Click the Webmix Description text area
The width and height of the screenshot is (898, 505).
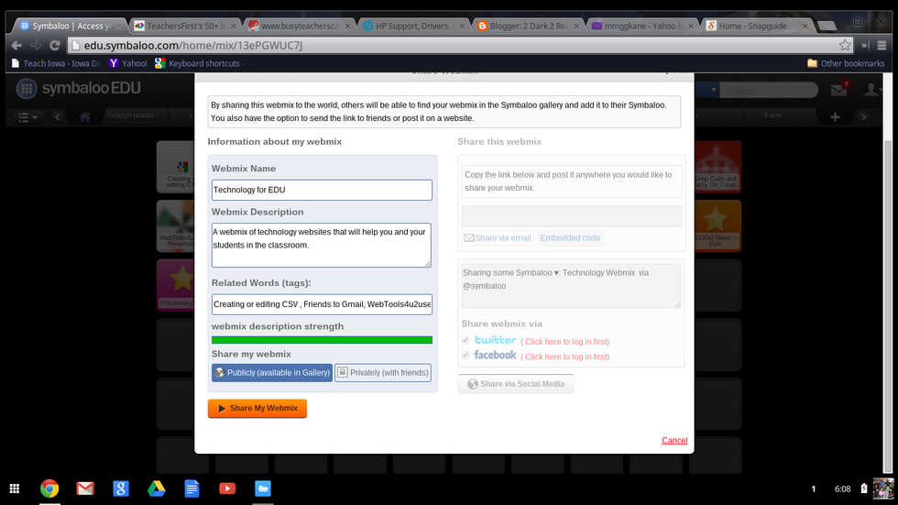click(x=322, y=245)
